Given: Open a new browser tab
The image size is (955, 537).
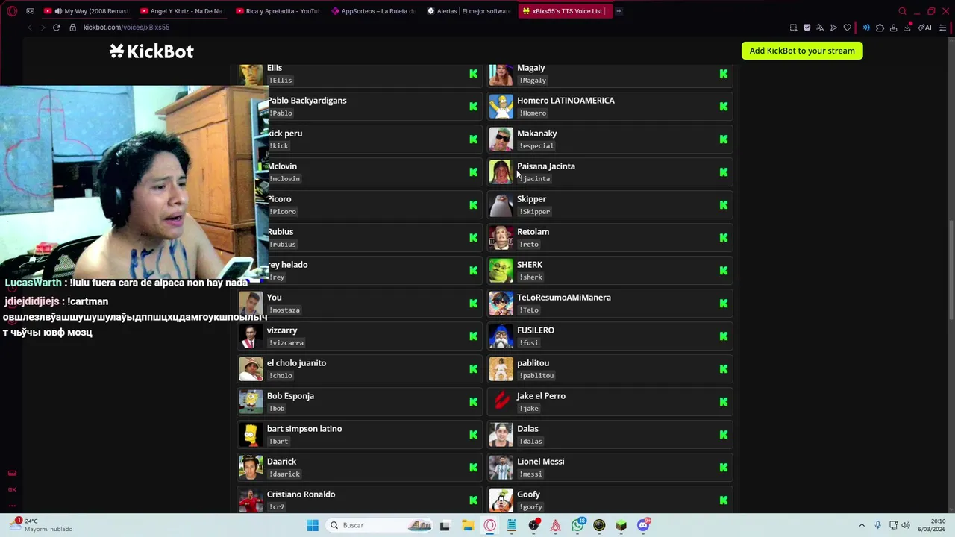Looking at the screenshot, I should coord(619,11).
